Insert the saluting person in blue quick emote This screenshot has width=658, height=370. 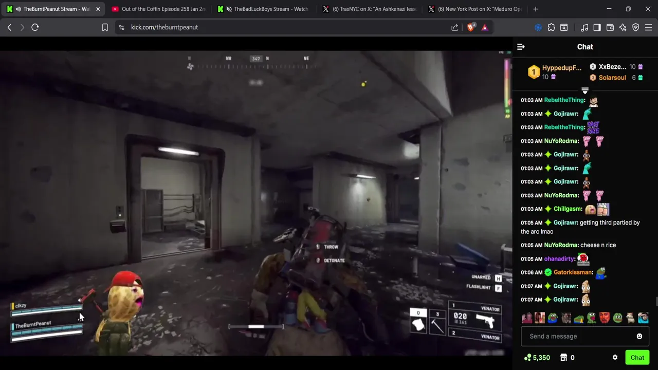(x=644, y=318)
